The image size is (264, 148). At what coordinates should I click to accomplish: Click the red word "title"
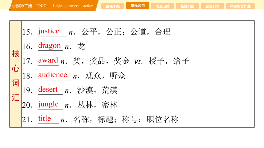coord(45,119)
